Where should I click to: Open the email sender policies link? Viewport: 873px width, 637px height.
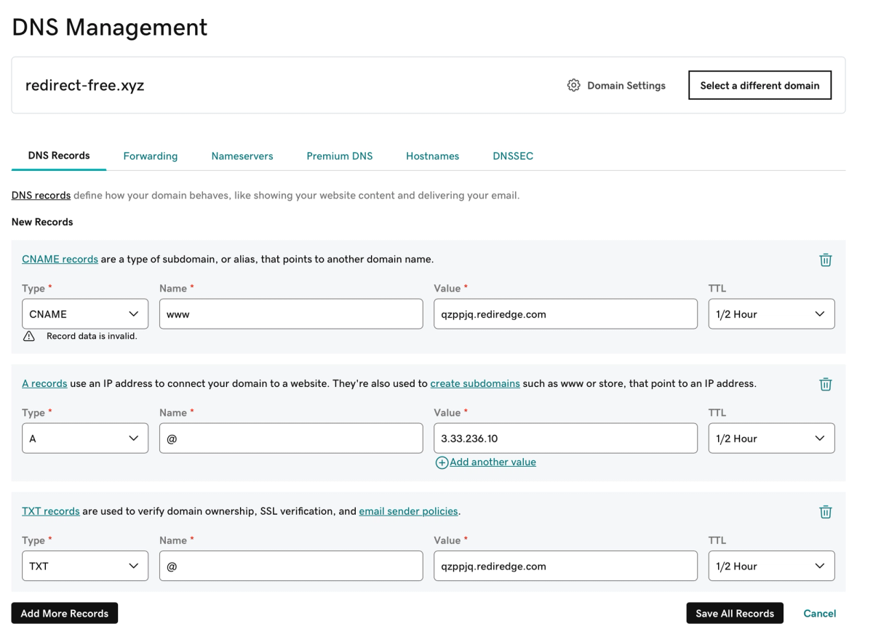coord(408,511)
